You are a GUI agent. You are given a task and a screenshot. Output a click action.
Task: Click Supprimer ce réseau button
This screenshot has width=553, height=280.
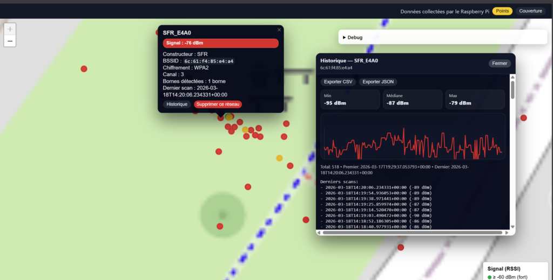click(218, 104)
